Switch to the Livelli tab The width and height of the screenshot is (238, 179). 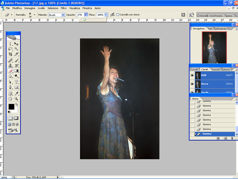coord(195,69)
